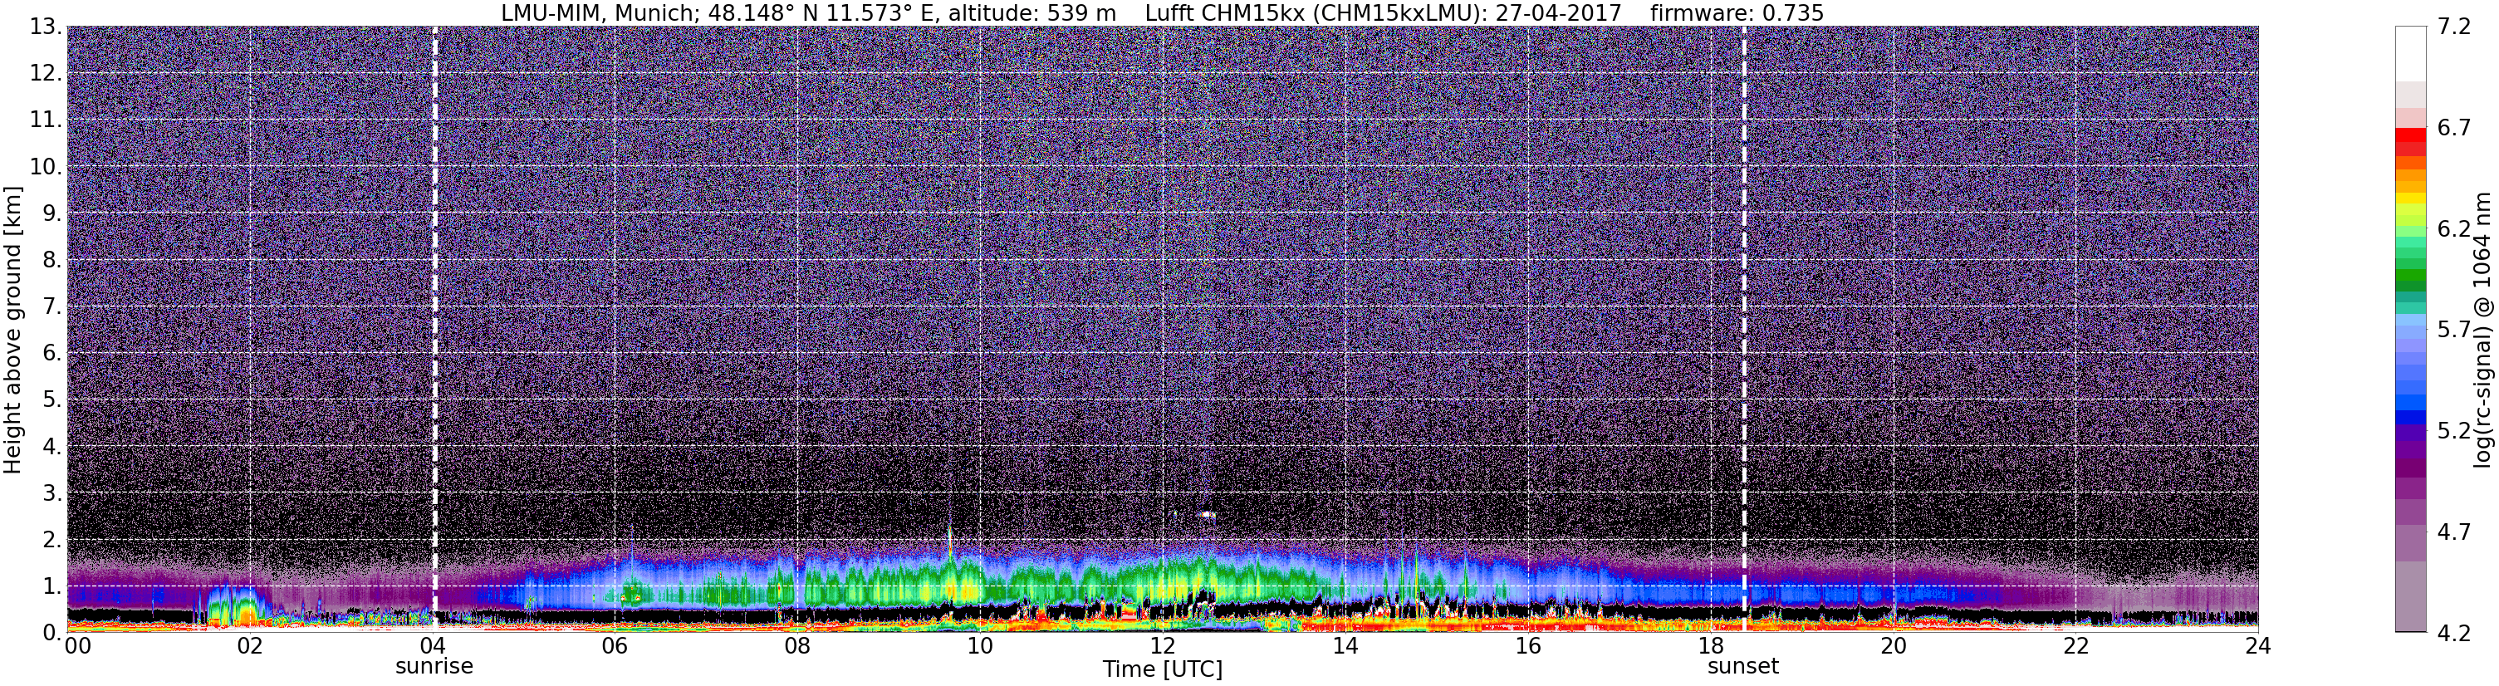This screenshot has height=686, width=2499.
Task: Click the 'Time [UTC]' axis label
Action: tap(1162, 669)
